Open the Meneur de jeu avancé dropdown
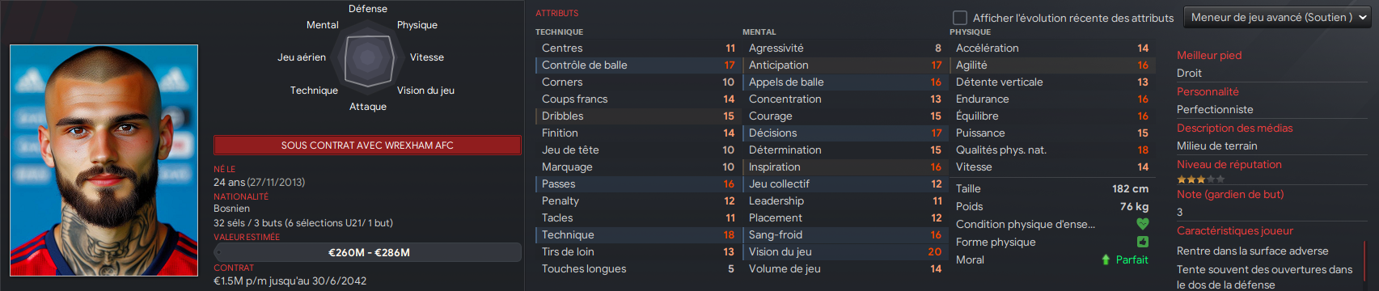Viewport: 1379px width, 291px height. tap(1277, 17)
